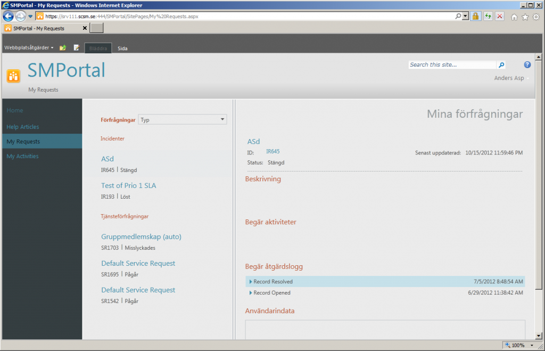
Task: Click the search magnifier in address bar
Action: (x=458, y=16)
